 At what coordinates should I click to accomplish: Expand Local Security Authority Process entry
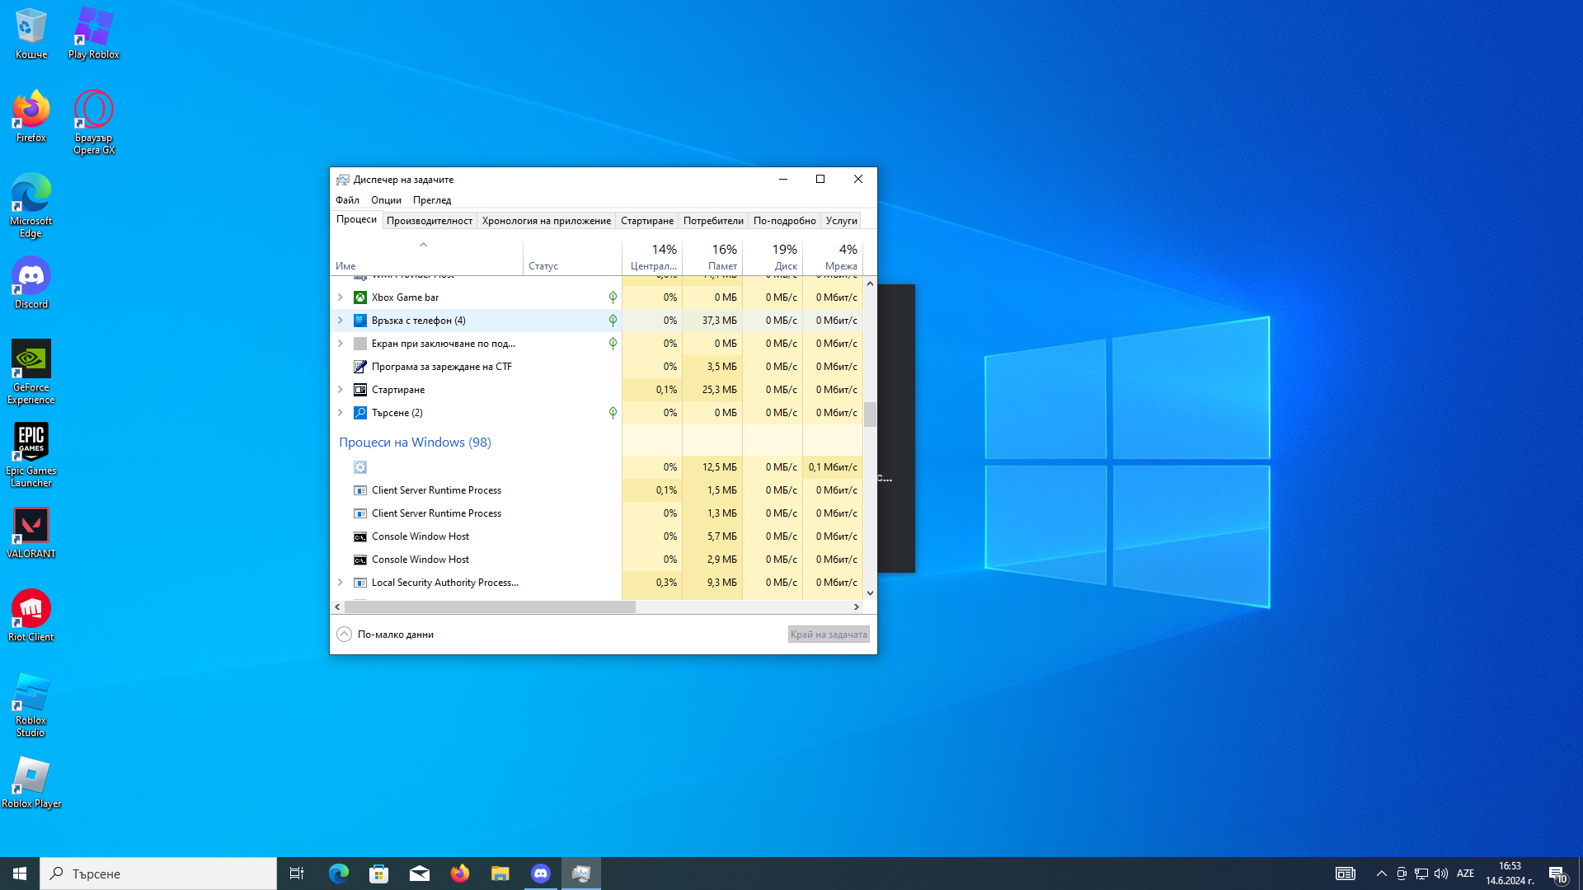[341, 583]
